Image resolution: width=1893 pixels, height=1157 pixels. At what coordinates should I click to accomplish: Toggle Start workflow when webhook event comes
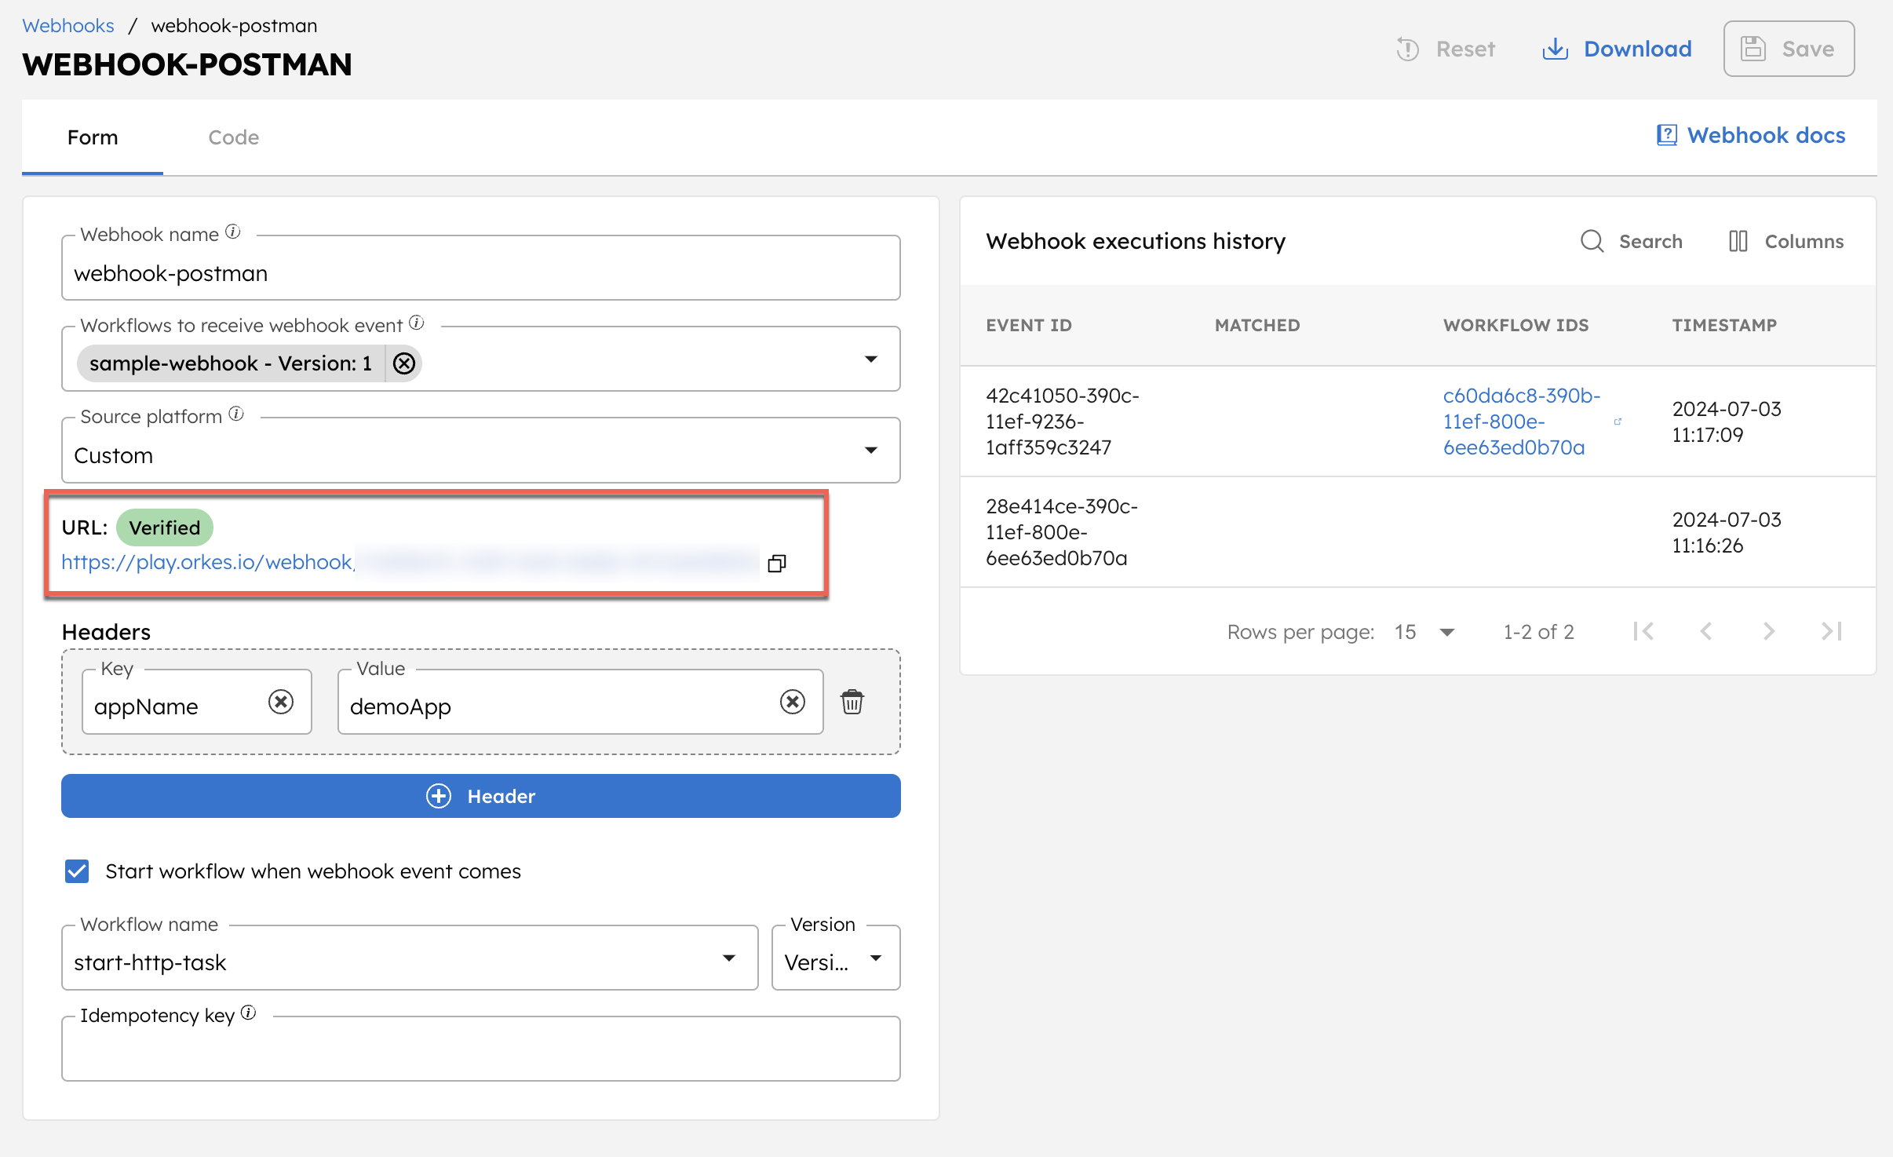point(77,871)
